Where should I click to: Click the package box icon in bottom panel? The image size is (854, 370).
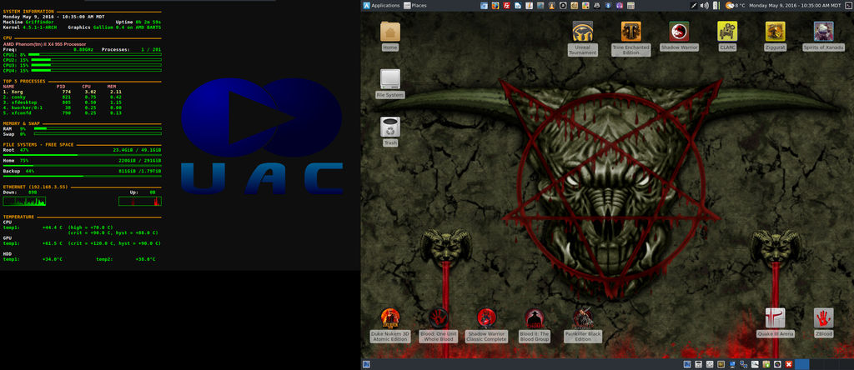click(x=766, y=364)
